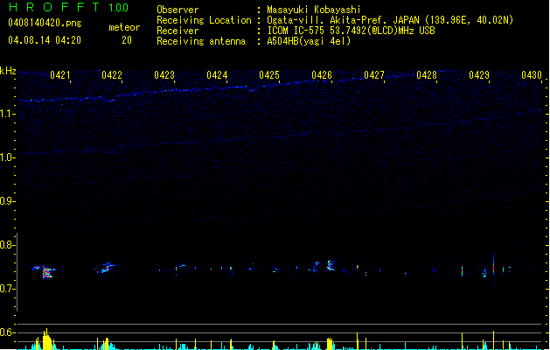Click the 1.0 kHz frequency axis label
This screenshot has width=550, height=350.
(7, 157)
